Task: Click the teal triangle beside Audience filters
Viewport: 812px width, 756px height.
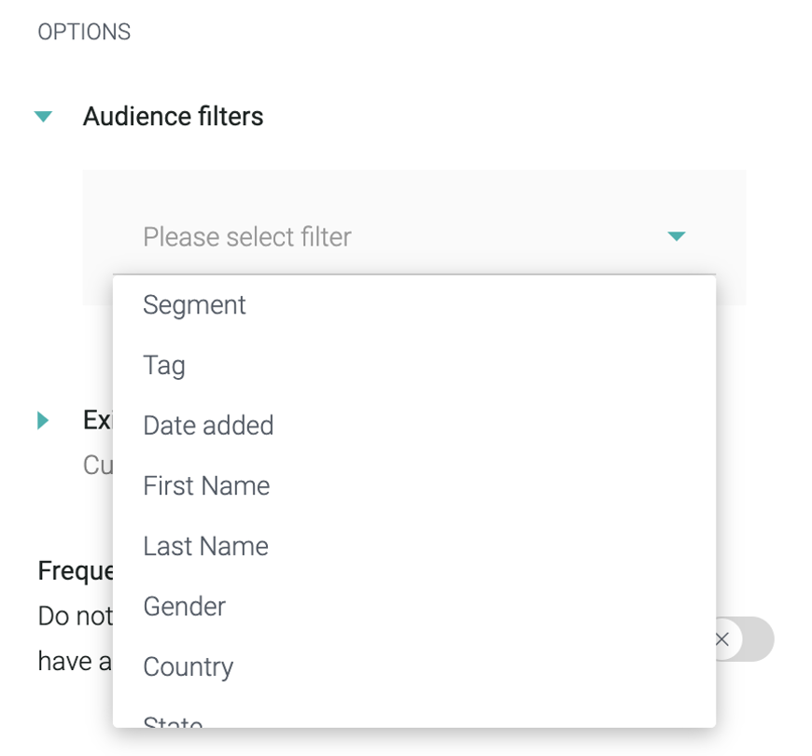Action: pyautogui.click(x=43, y=116)
